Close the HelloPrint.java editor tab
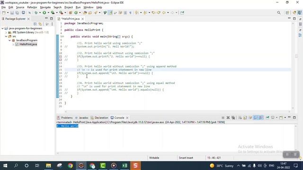This screenshot has height=170, width=303. (x=83, y=19)
